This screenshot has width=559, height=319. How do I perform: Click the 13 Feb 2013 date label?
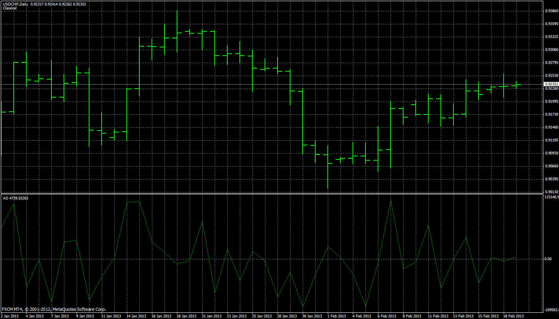(463, 316)
